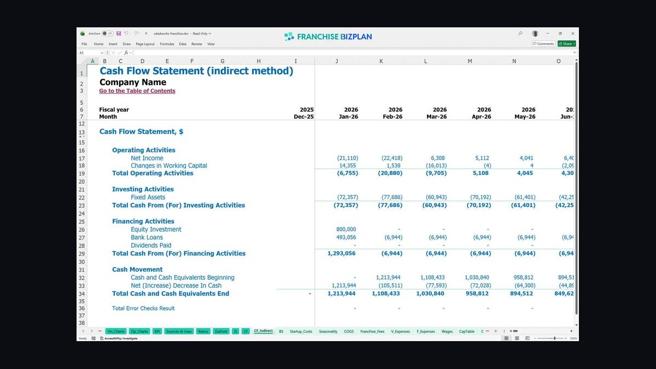Select column J header
Screen dimensions: 656x369
(x=337, y=61)
